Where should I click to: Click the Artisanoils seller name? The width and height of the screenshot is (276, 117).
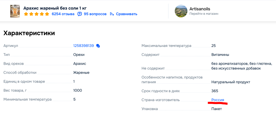point(200,9)
